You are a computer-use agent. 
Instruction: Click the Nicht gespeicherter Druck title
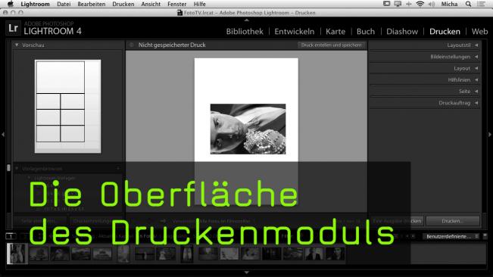pos(172,45)
